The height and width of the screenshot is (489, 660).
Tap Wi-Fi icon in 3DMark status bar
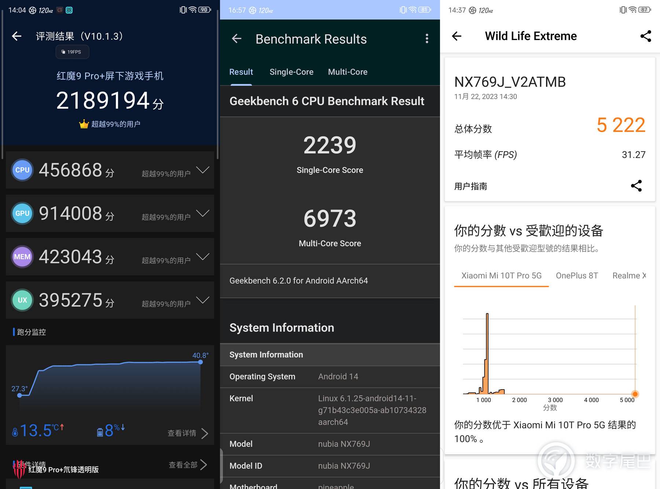[x=632, y=10]
